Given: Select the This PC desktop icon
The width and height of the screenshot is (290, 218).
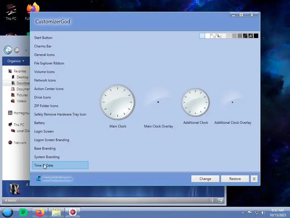Looking at the screenshot, I should (x=11, y=12).
